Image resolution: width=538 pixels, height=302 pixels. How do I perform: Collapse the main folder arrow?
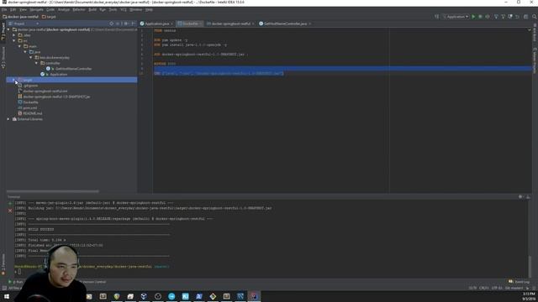(x=19, y=46)
